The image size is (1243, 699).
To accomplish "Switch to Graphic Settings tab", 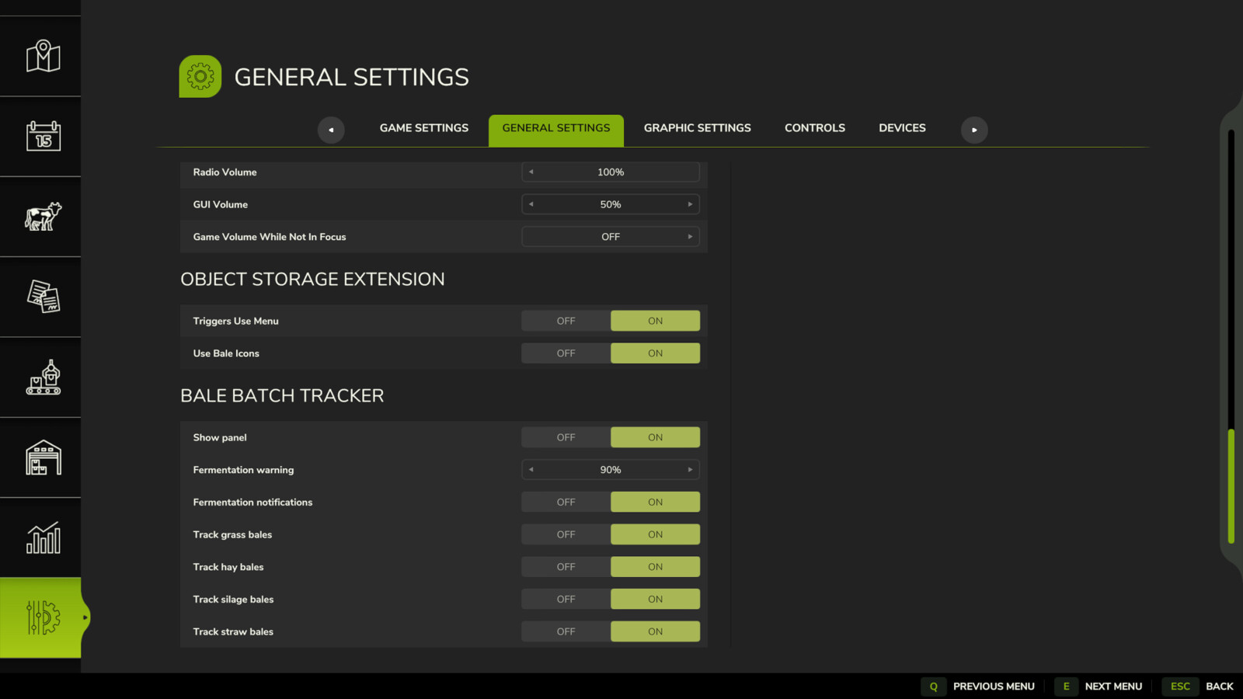I will click(x=698, y=128).
